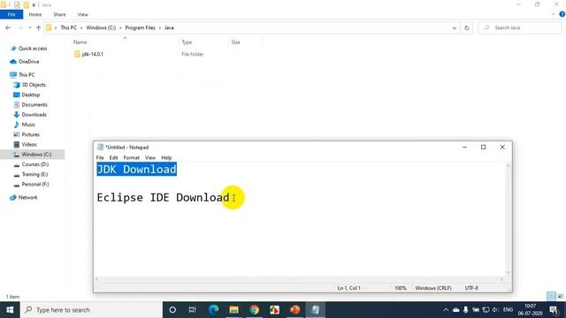The height and width of the screenshot is (318, 566).
Task: Open the File tab in File Explorer
Action: click(11, 14)
